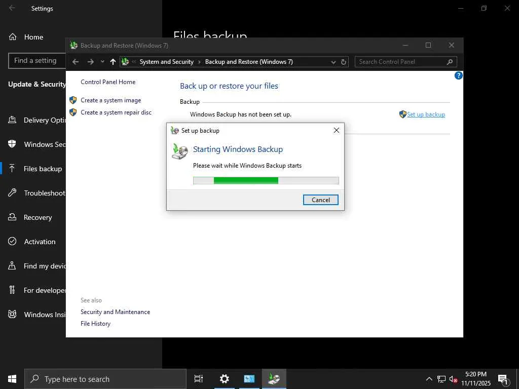Select Windows Security in Settings sidebar
Screen dimensions: 519x389
pos(36,144)
